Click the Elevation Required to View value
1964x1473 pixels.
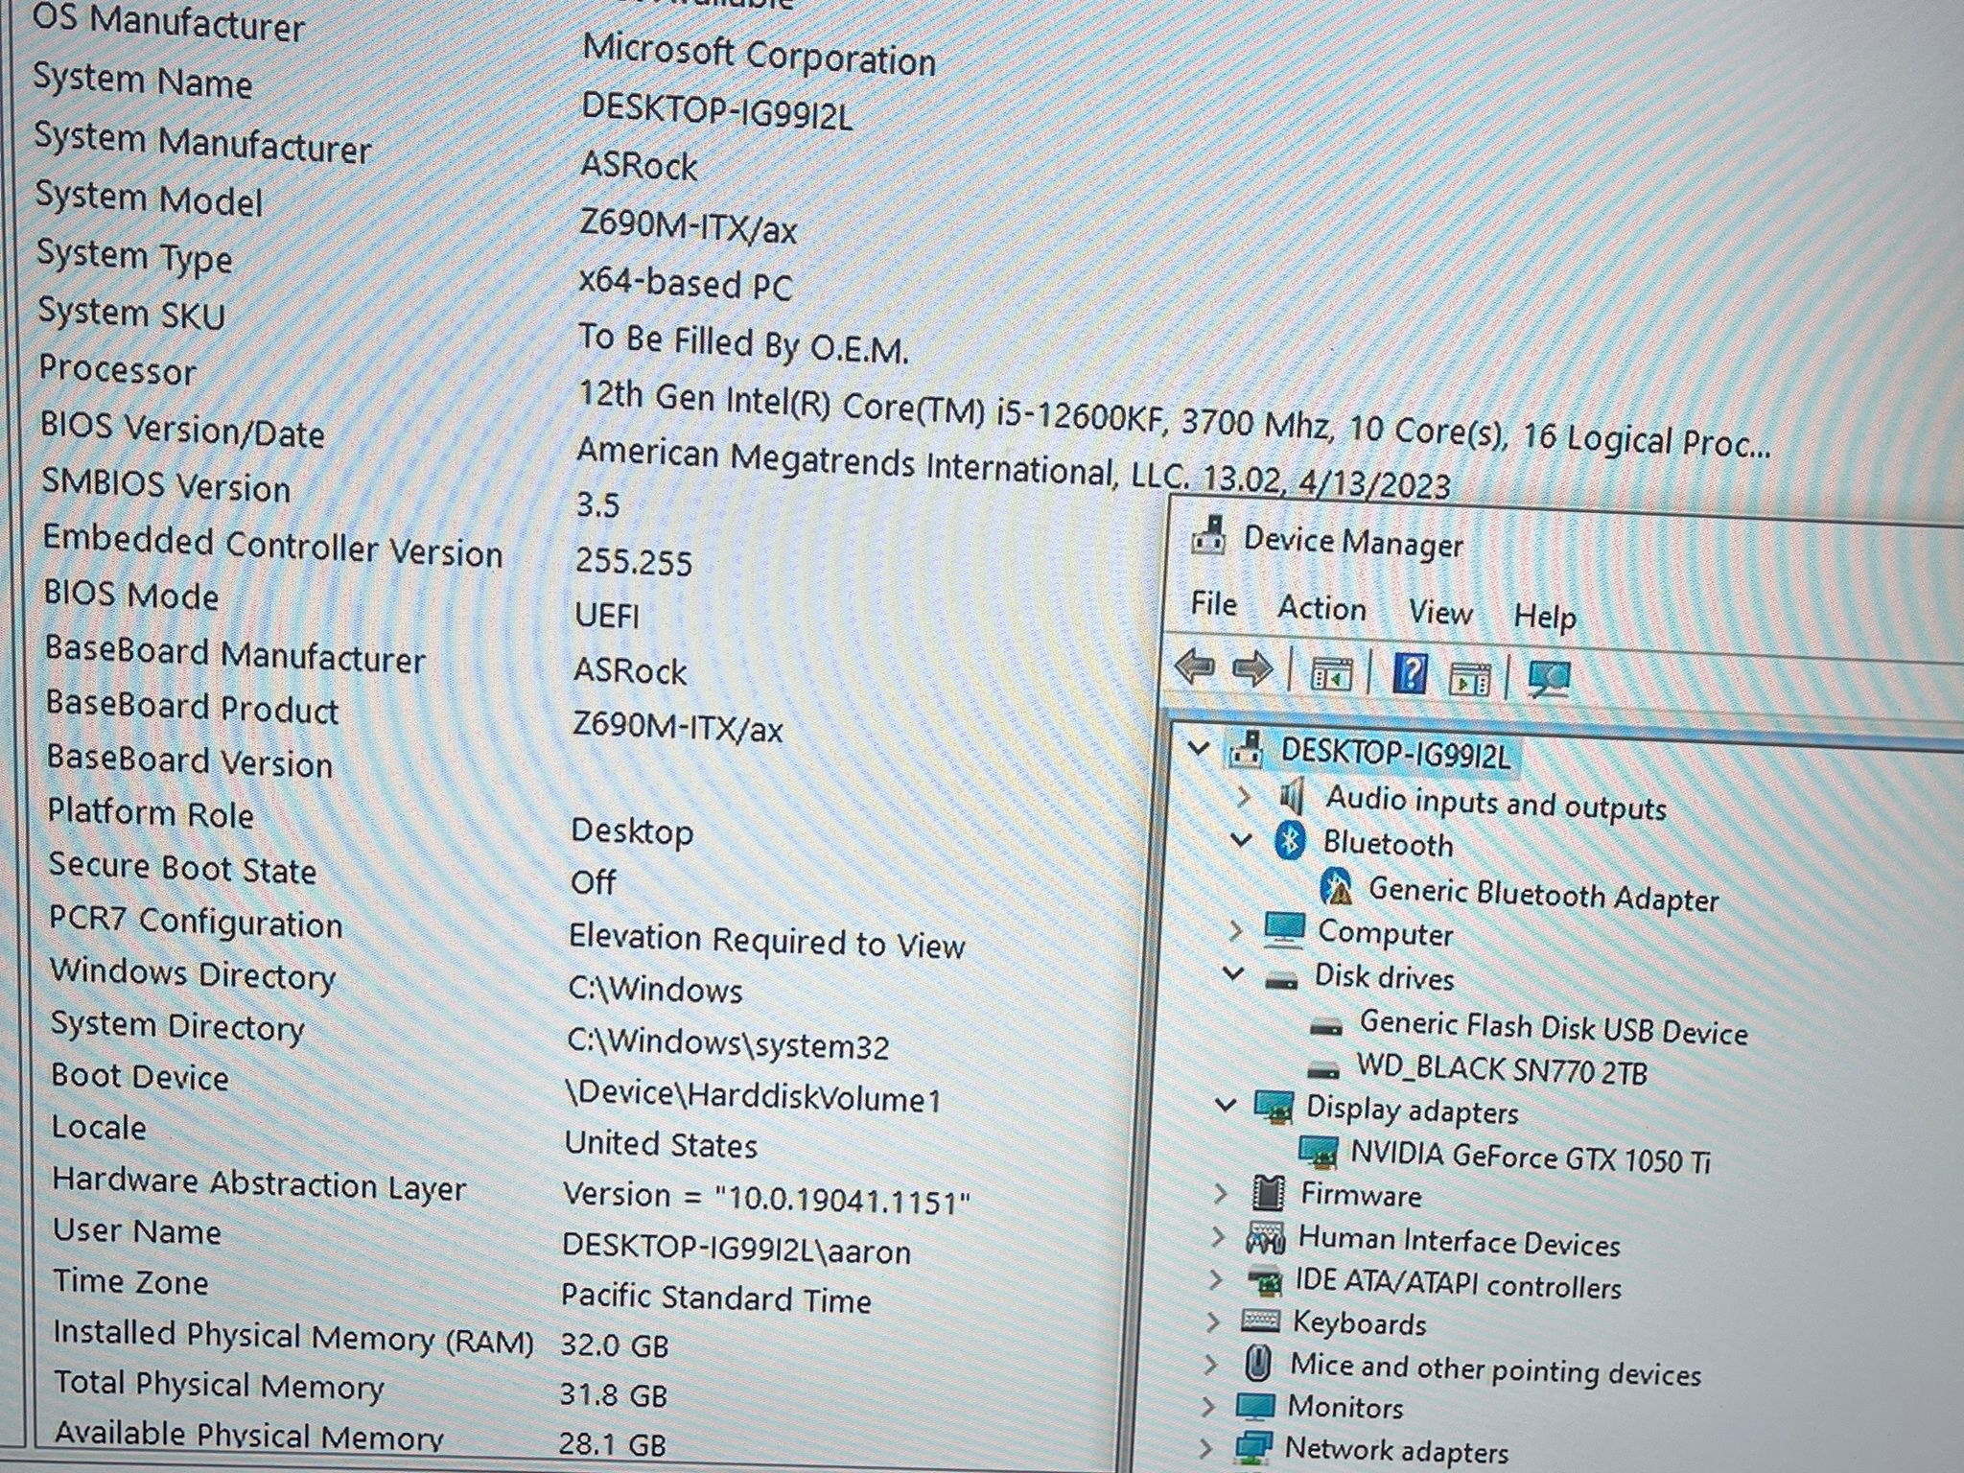click(x=766, y=941)
